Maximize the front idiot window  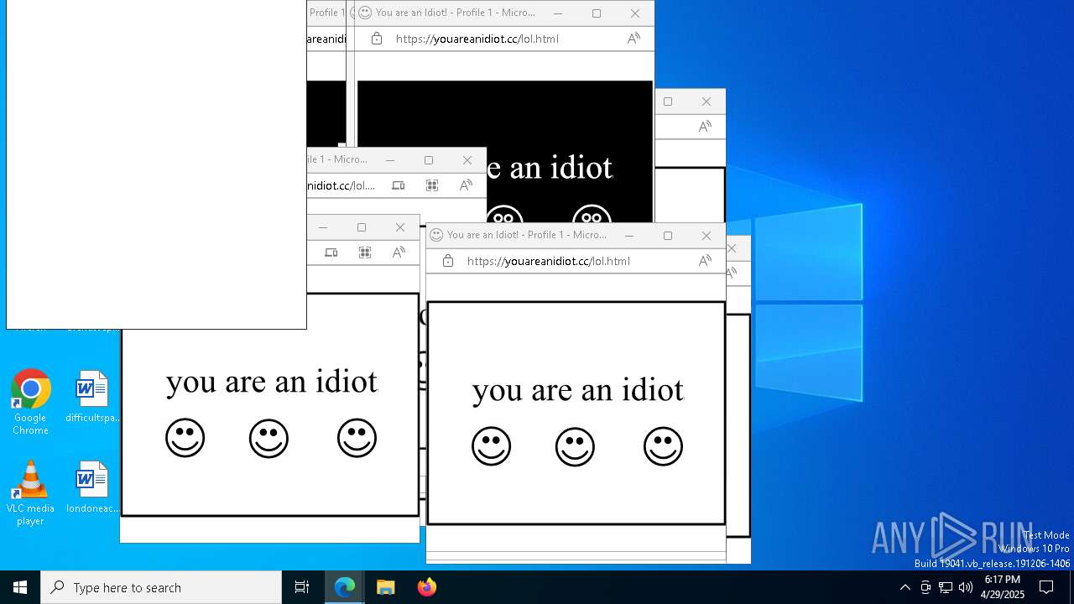point(668,236)
